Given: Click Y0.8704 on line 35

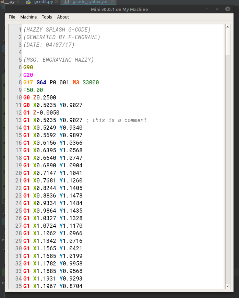Looking at the screenshot, I should (x=71, y=286).
